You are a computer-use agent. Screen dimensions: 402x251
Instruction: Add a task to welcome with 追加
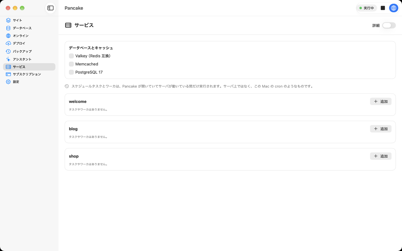click(x=381, y=101)
